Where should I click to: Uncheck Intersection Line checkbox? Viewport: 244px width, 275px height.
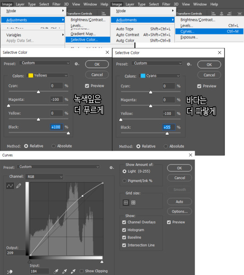tap(124, 245)
